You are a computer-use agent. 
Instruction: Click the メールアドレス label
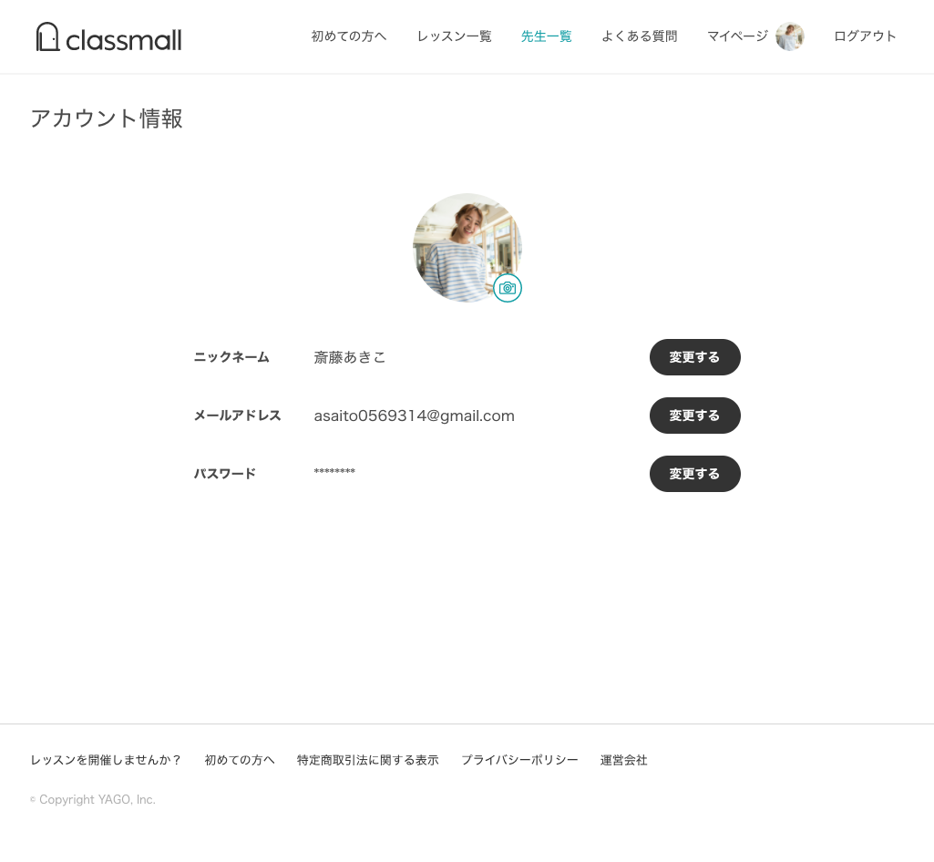tap(237, 416)
